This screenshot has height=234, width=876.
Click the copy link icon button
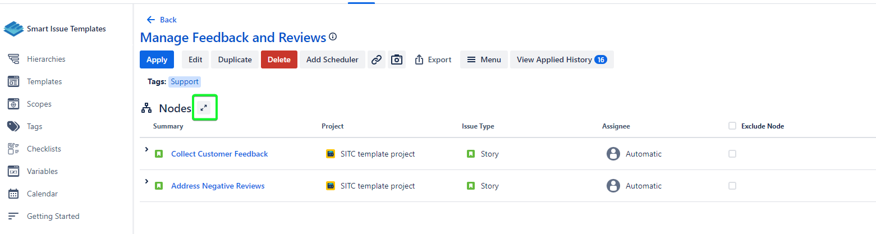(377, 59)
